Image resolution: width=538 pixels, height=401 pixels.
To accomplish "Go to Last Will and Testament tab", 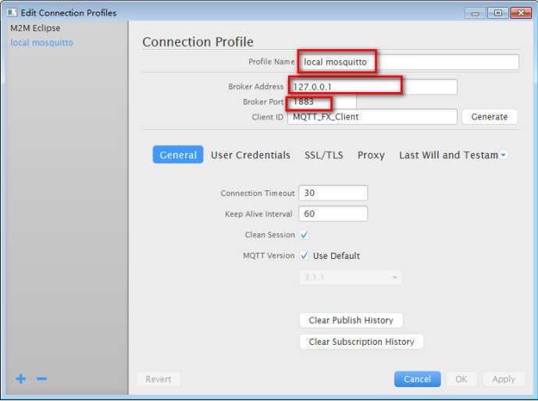I will pyautogui.click(x=448, y=155).
